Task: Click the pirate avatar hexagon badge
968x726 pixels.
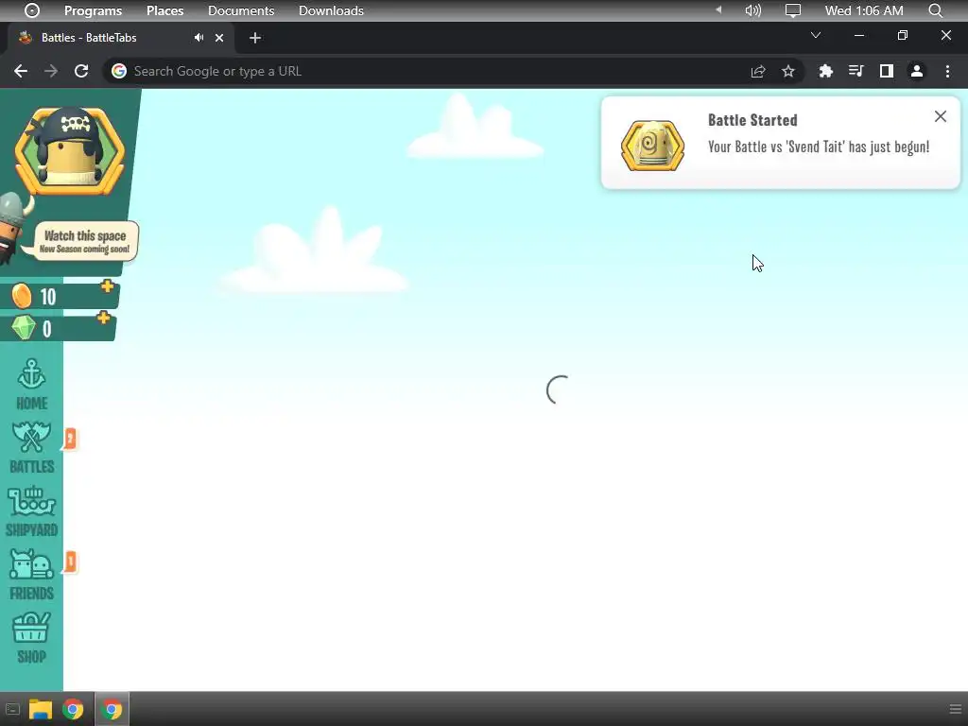Action: [x=70, y=151]
